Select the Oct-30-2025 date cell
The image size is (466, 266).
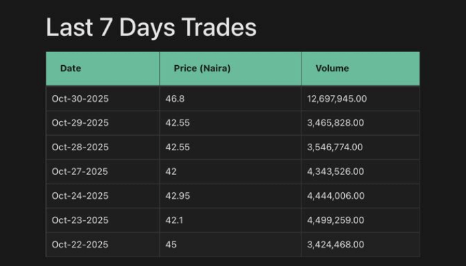coord(80,99)
